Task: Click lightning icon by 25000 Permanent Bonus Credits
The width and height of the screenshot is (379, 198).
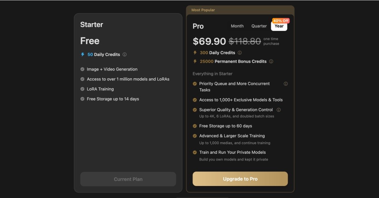Action: (x=195, y=61)
